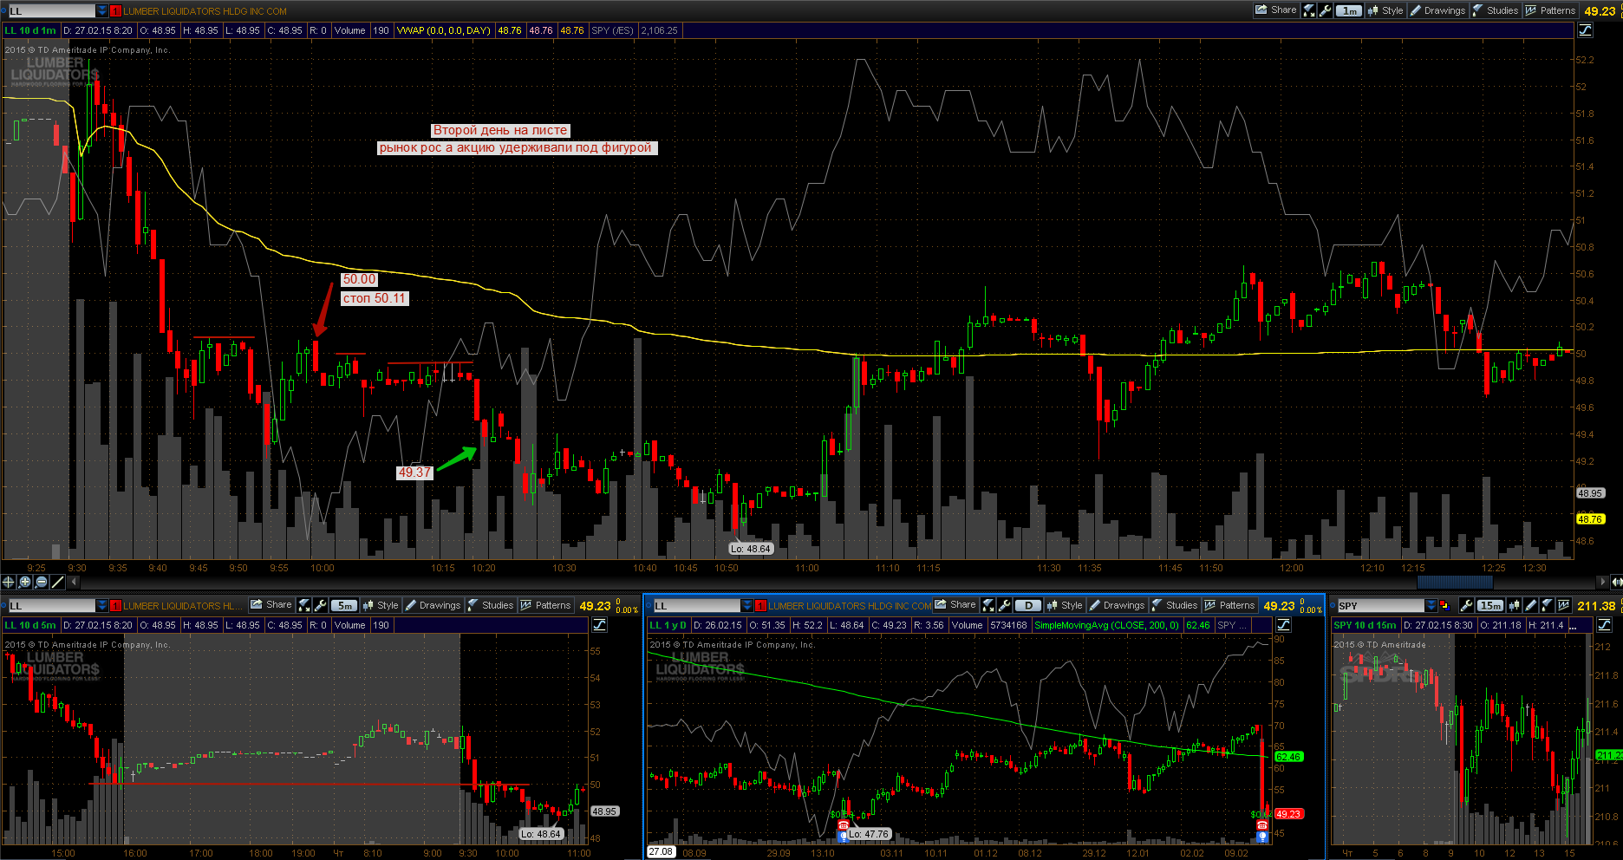The width and height of the screenshot is (1623, 860).
Task: Select the line drawing tool below main chart
Action: 57,582
